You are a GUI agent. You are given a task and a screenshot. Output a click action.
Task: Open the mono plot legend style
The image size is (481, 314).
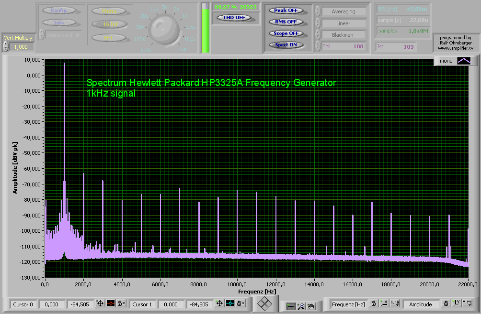464,61
